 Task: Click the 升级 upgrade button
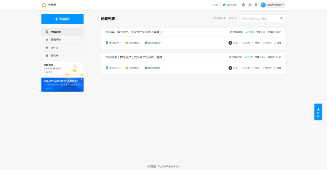coord(215,5)
